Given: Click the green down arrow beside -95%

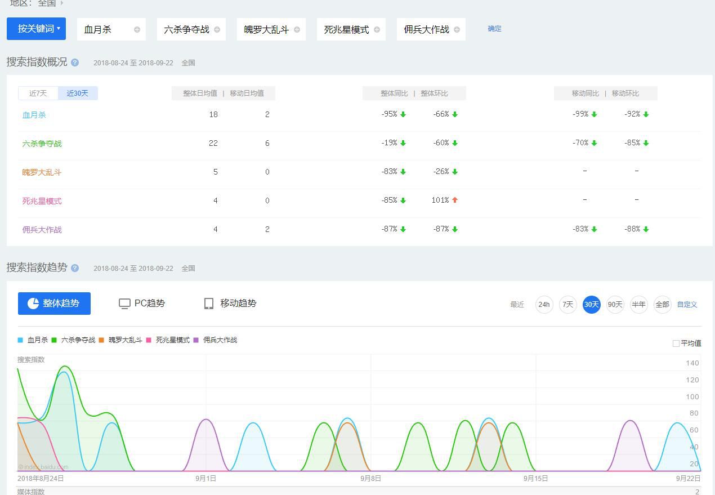Looking at the screenshot, I should point(403,114).
